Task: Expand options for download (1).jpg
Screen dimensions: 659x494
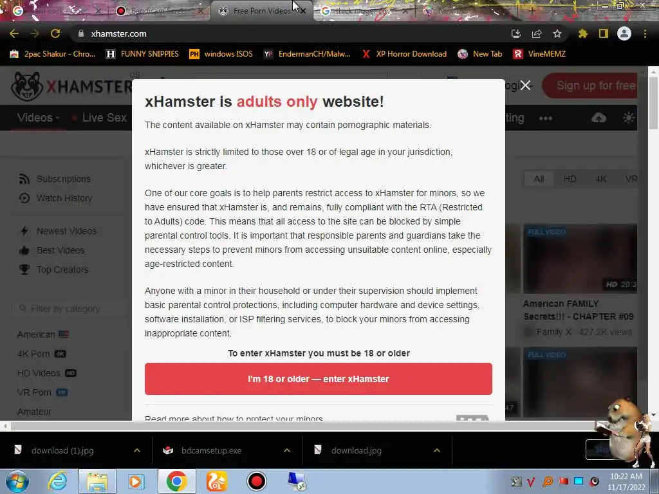Action: pyautogui.click(x=137, y=450)
